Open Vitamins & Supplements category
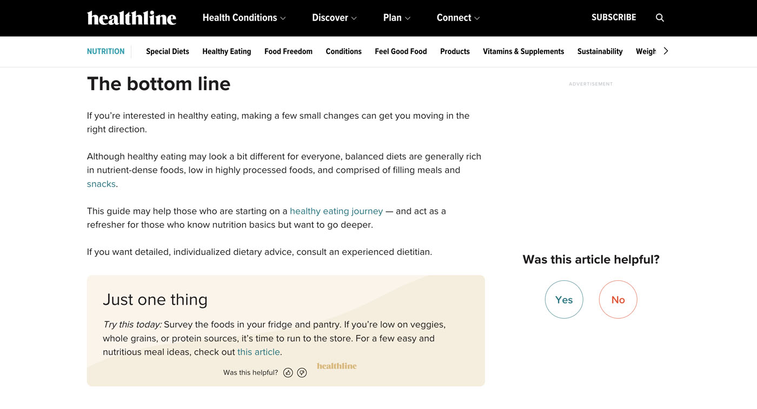757x409 pixels. [523, 51]
